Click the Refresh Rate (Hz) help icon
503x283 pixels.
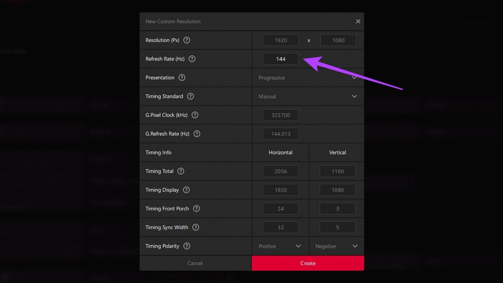[x=192, y=59]
